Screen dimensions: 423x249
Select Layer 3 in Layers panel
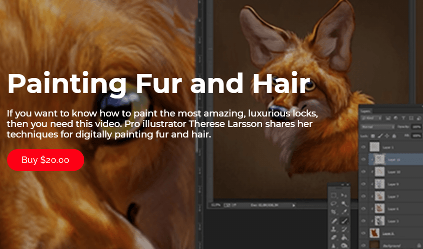pyautogui.click(x=391, y=221)
